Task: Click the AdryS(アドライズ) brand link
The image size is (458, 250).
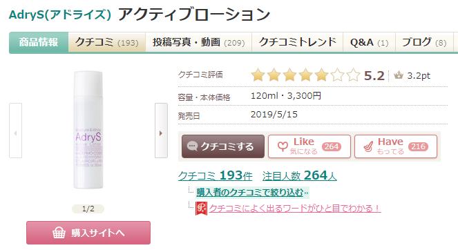Action: point(60,15)
